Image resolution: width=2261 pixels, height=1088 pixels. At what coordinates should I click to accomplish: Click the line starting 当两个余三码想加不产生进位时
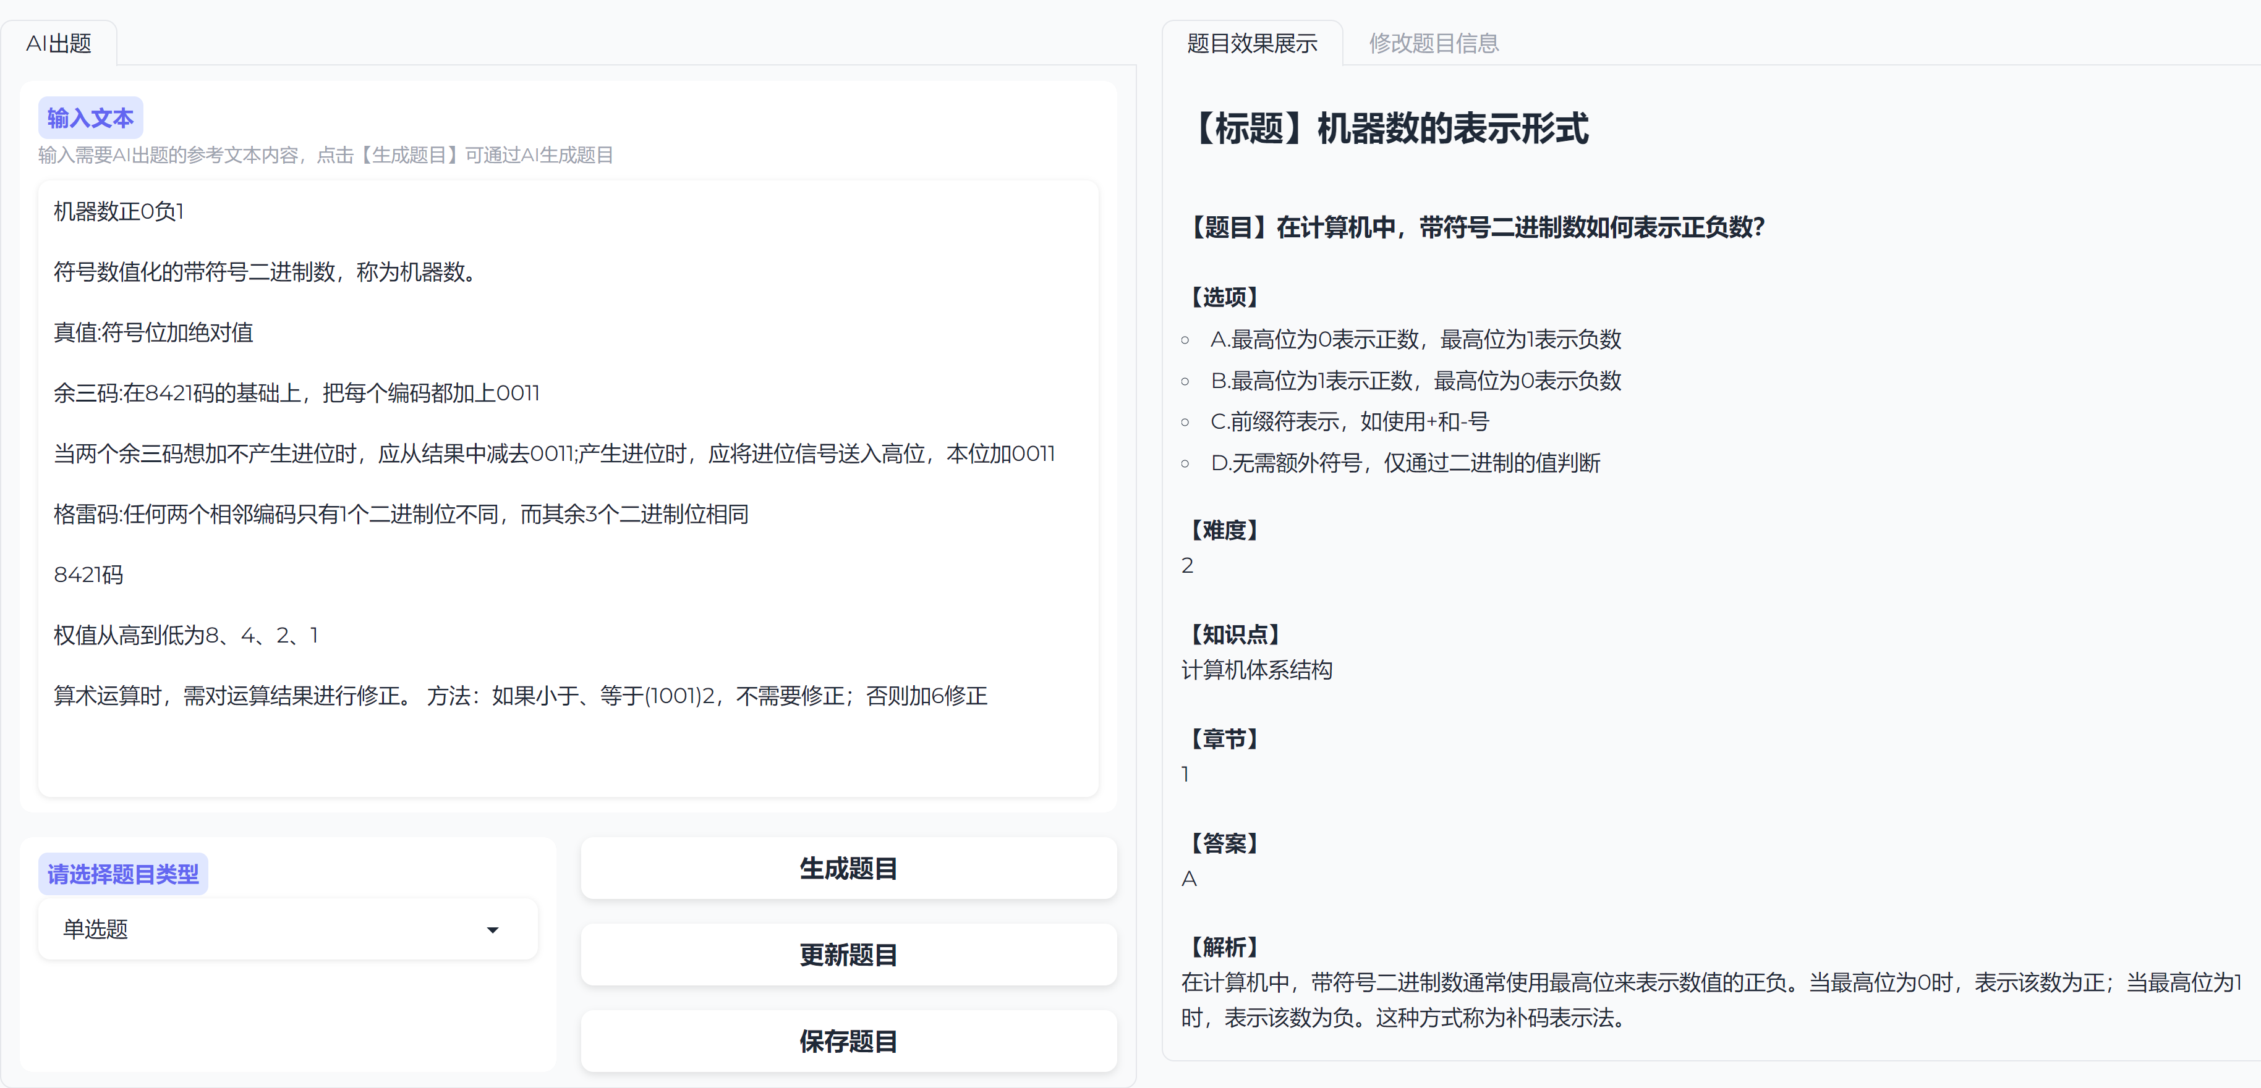click(554, 453)
